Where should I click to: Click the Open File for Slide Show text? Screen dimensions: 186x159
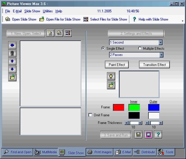click(x=63, y=19)
